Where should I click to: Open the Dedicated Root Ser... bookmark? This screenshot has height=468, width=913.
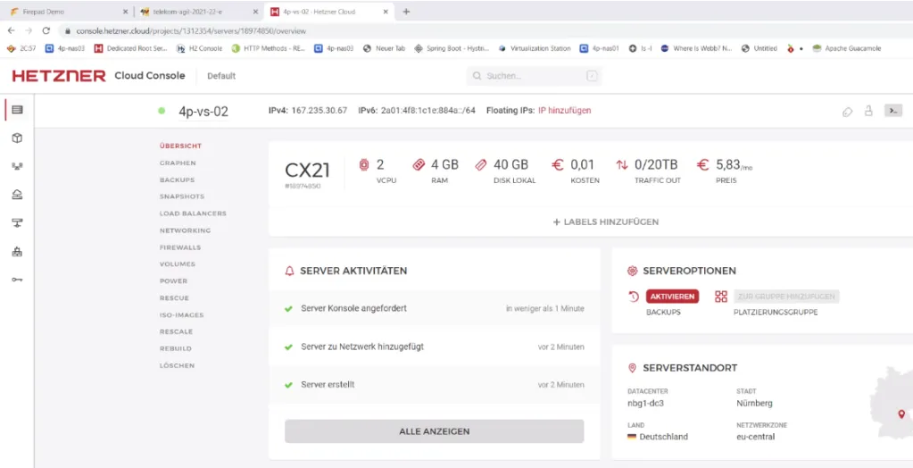tap(131, 48)
